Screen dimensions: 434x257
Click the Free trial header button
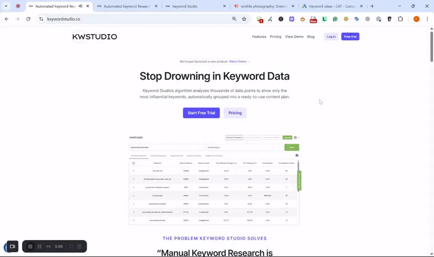tap(350, 36)
